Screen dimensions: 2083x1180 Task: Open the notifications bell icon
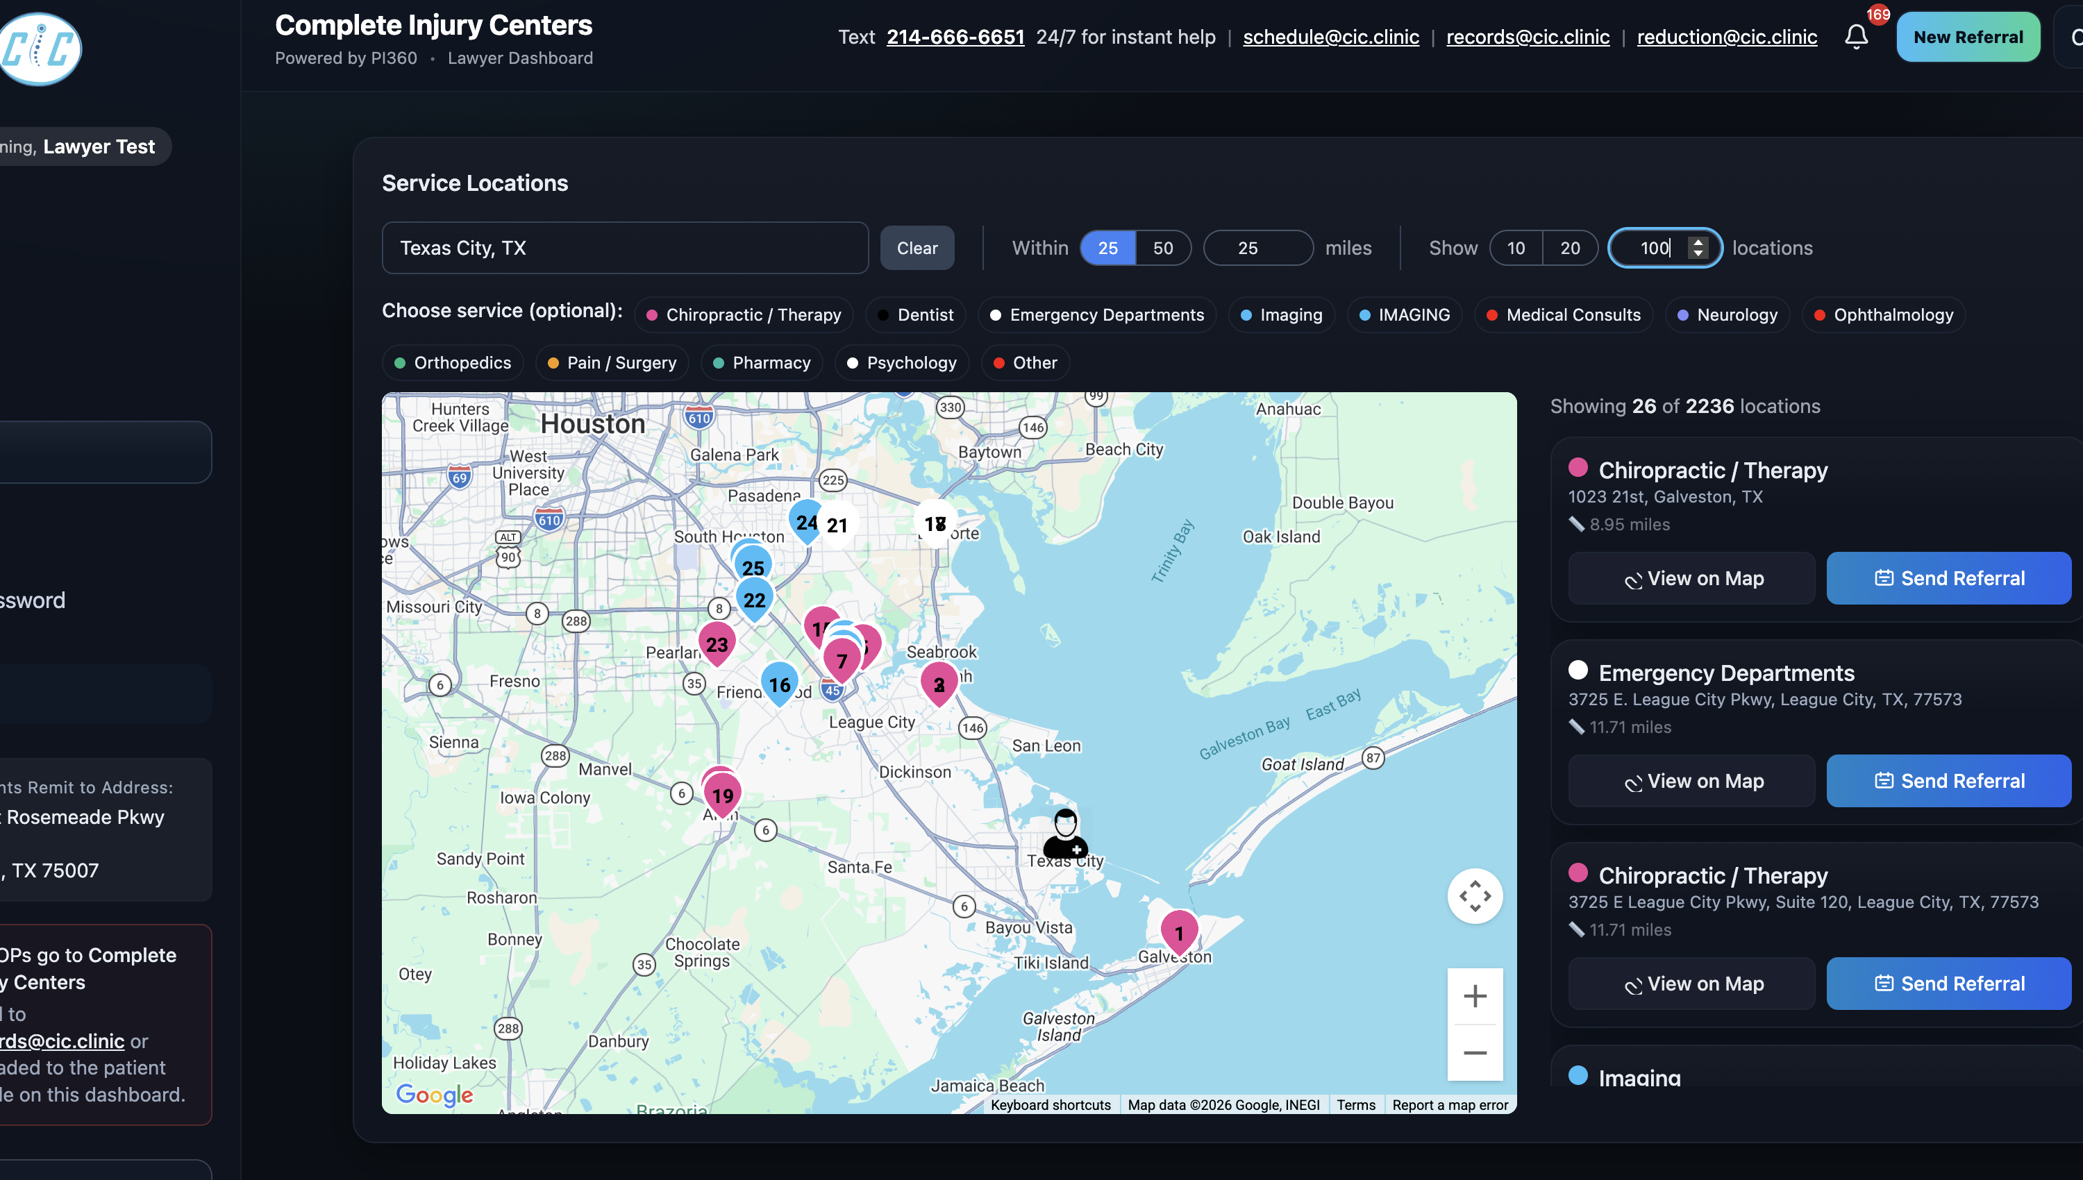(x=1856, y=37)
